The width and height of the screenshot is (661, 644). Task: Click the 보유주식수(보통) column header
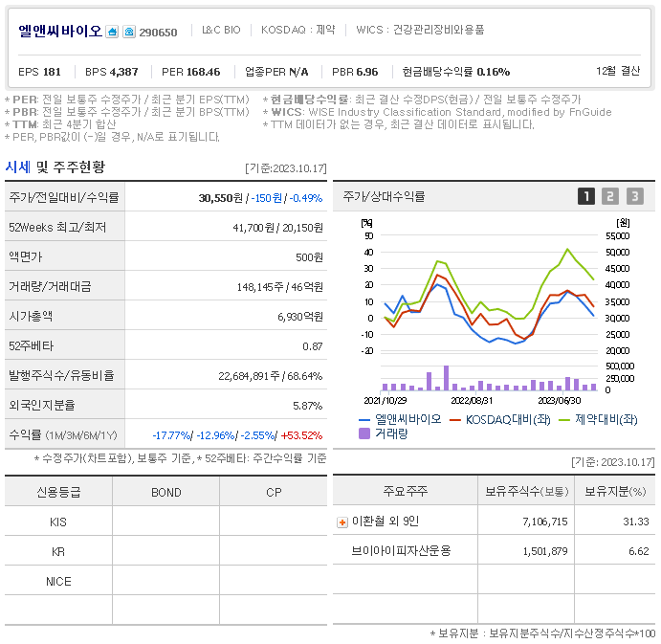[526, 491]
